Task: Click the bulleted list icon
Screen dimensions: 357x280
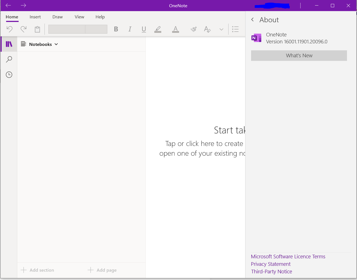Action: point(235,29)
